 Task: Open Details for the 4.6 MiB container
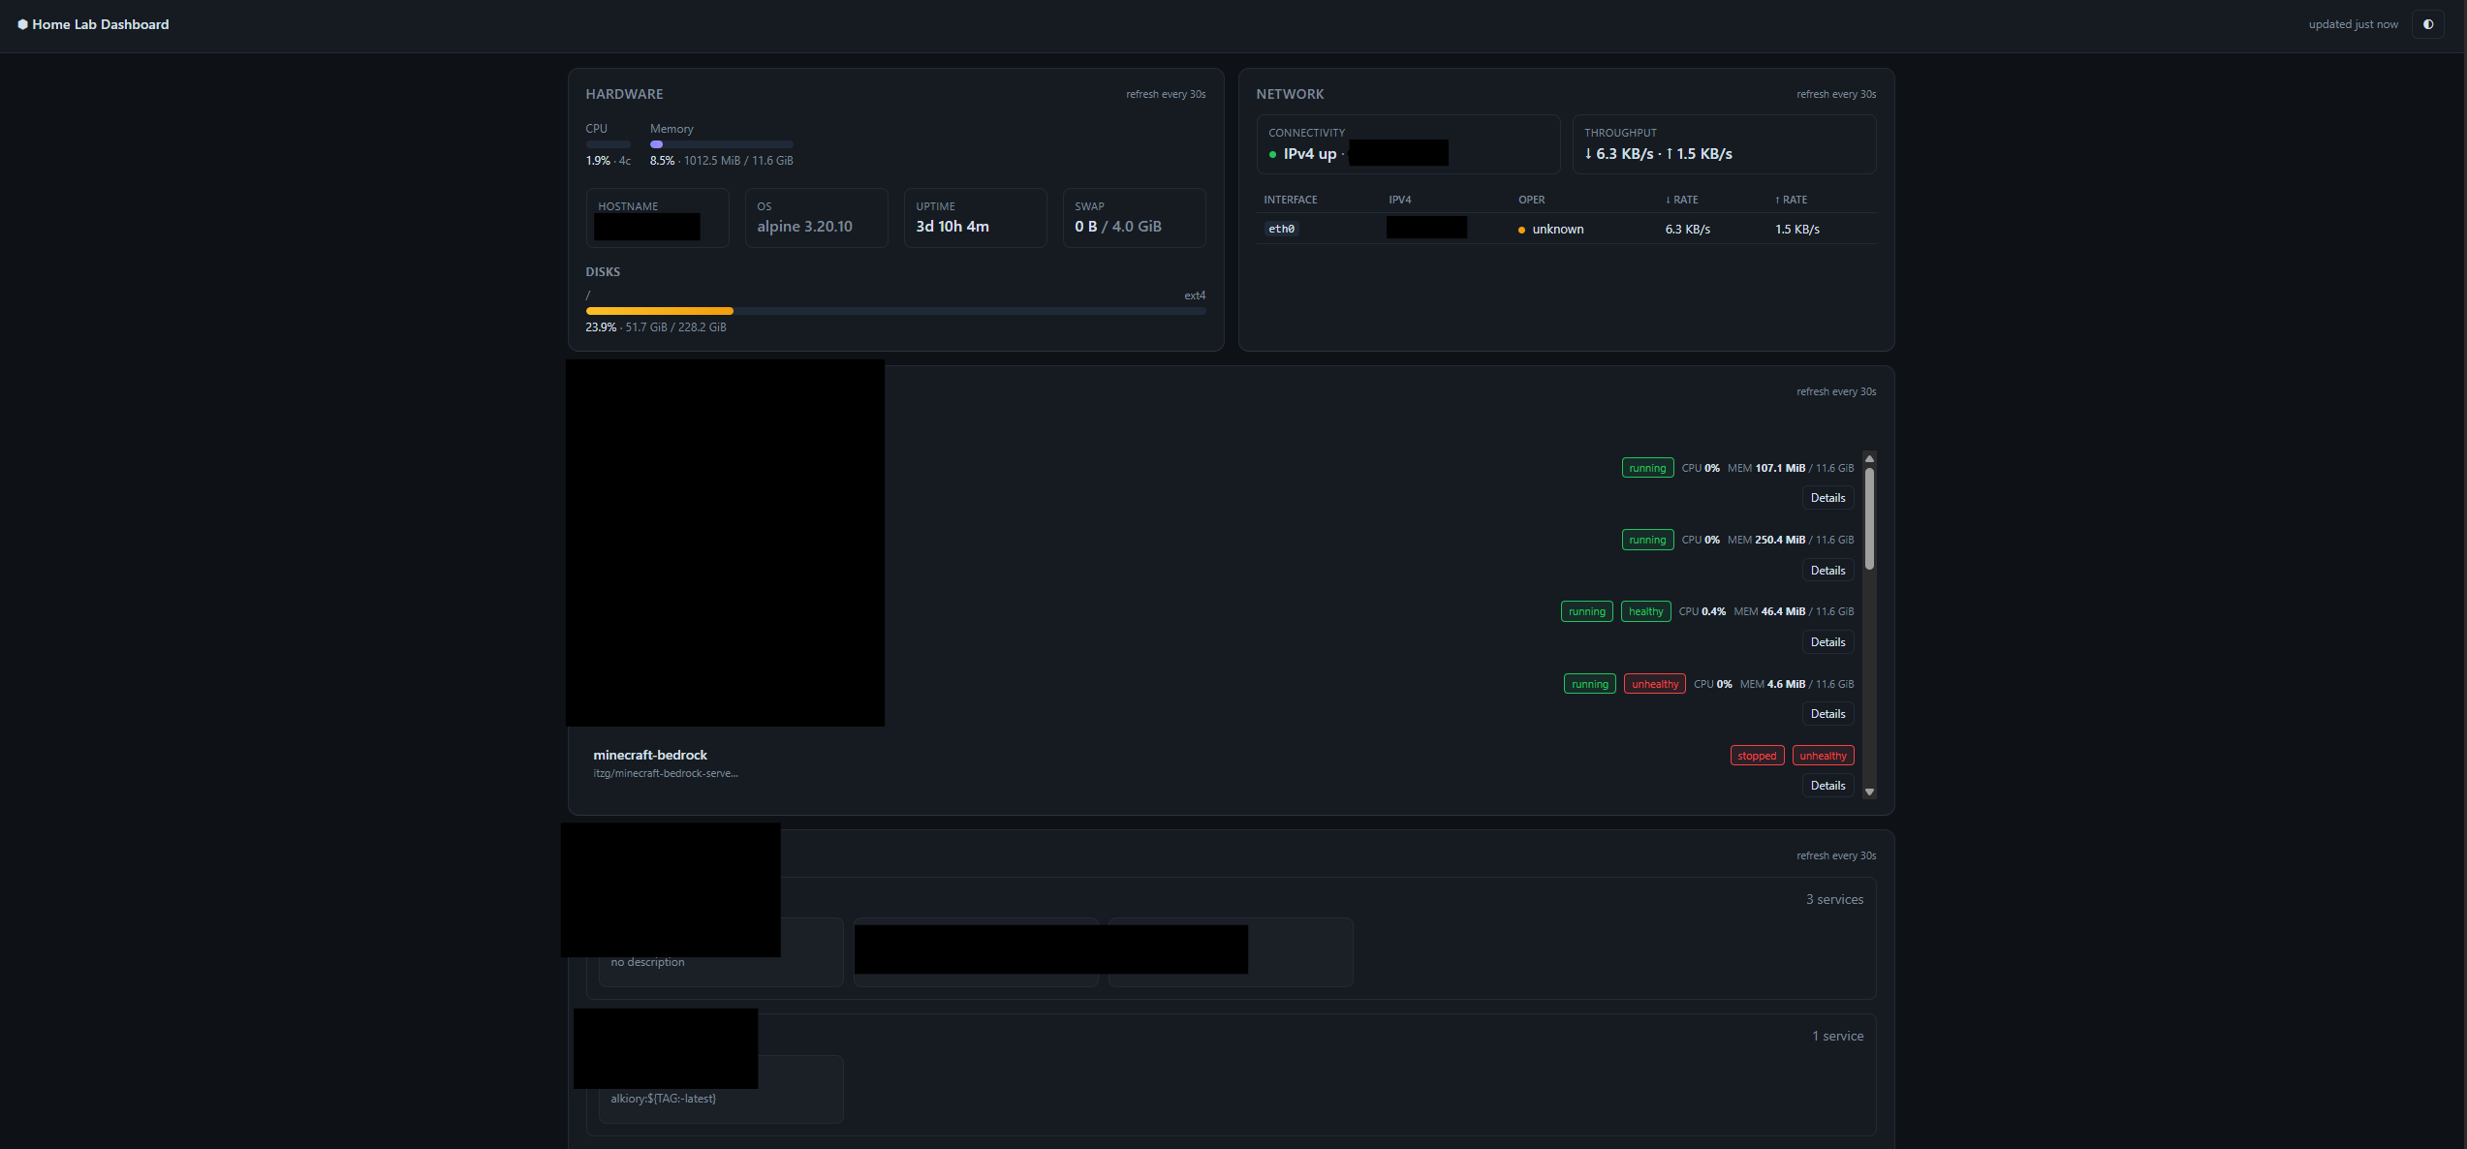[1827, 714]
